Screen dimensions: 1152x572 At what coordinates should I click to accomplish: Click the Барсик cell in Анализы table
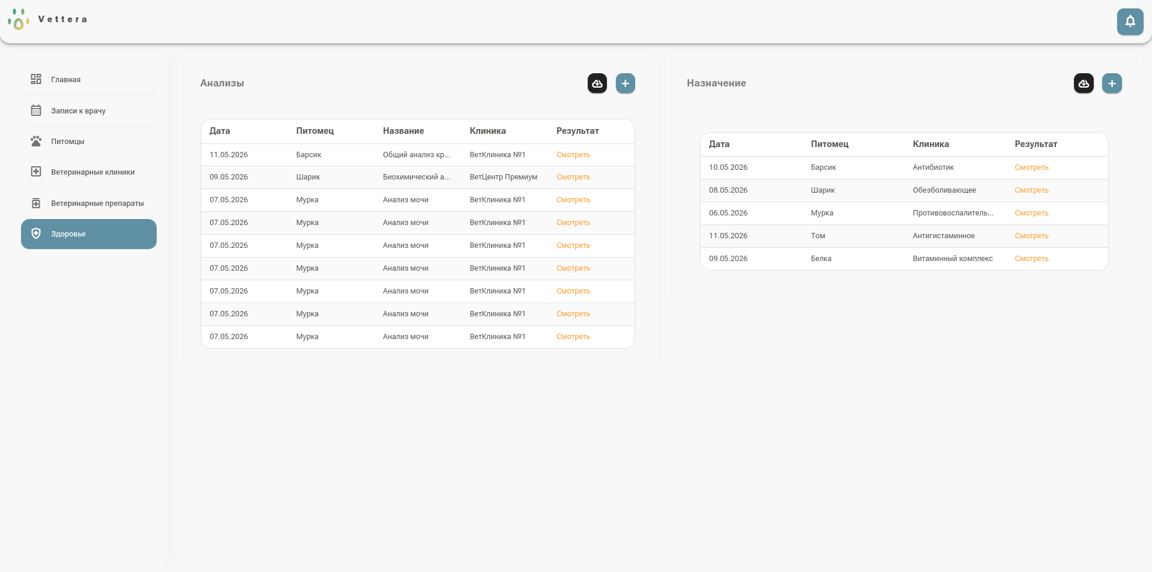309,155
